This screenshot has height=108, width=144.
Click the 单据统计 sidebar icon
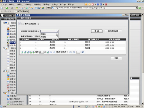pyautogui.click(x=8, y=96)
